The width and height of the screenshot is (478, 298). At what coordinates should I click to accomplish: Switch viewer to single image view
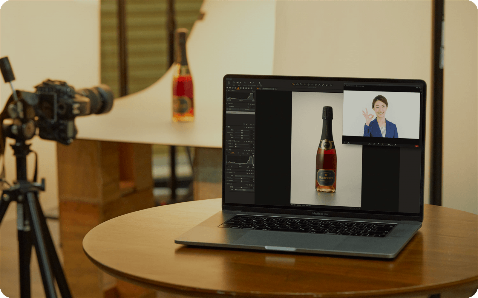(260, 89)
